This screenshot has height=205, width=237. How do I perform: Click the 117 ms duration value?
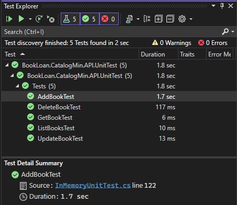pos(165,107)
